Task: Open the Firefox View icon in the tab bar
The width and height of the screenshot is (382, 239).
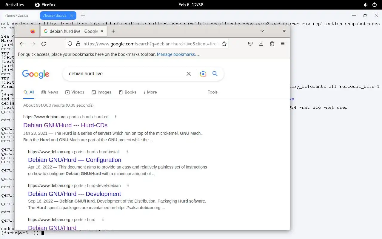Action: (x=33, y=31)
